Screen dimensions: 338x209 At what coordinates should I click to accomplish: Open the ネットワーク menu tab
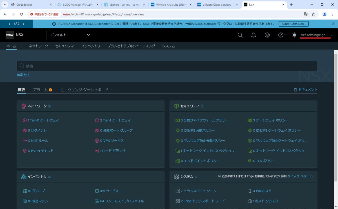pos(38,46)
